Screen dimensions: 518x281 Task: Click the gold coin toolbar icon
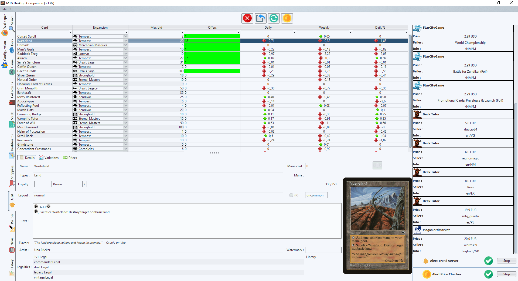coord(287,18)
